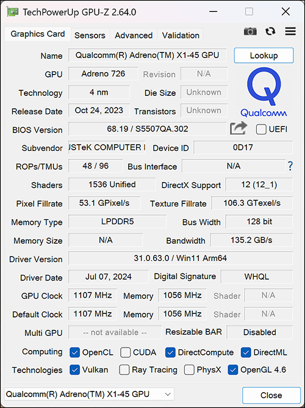Image resolution: width=305 pixels, height=408 pixels.
Task: Click the DirectX Support value 12 (12_1)
Action: (259, 184)
